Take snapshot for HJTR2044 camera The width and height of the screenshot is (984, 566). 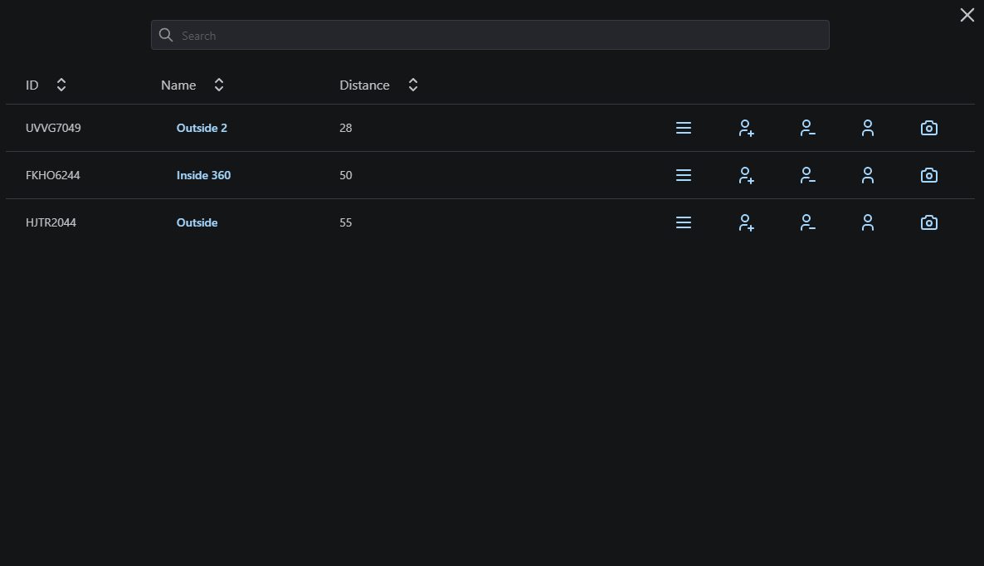point(929,222)
